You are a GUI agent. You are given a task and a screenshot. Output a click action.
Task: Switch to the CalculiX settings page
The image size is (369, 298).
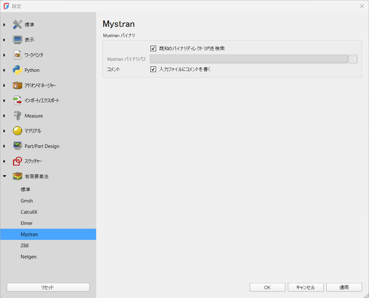point(29,212)
